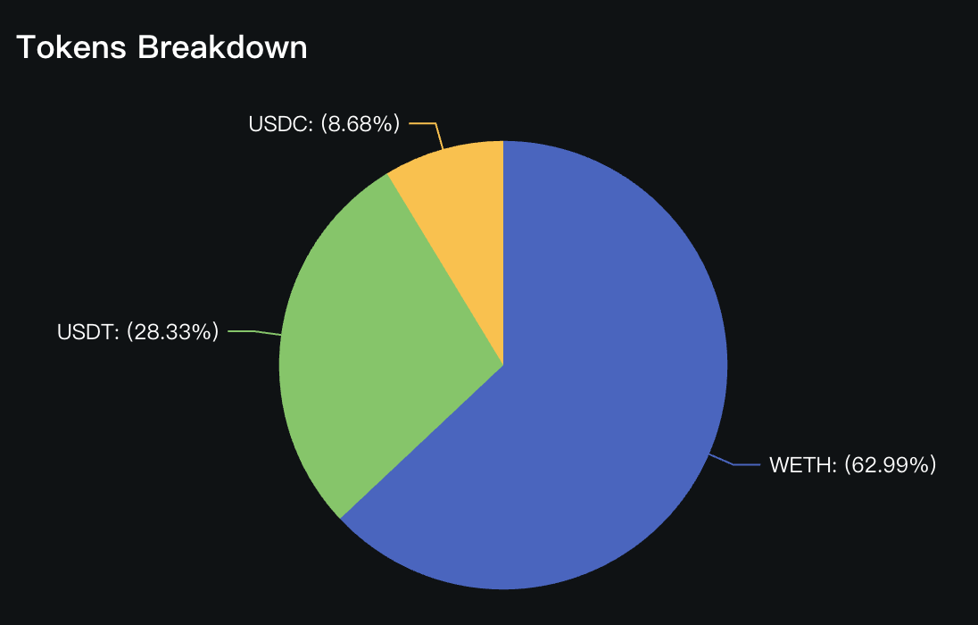Select the 28.33% percentage value
The image size is (978, 625).
click(x=172, y=332)
